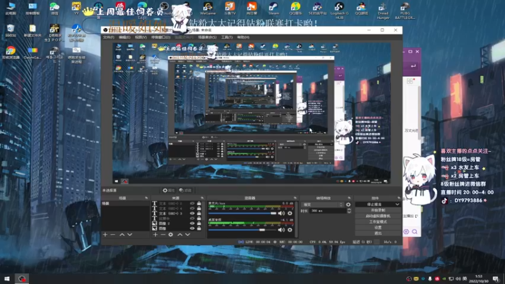Add a new scene with the plus button
Viewport: 505px width, 284px height.
[x=105, y=235]
